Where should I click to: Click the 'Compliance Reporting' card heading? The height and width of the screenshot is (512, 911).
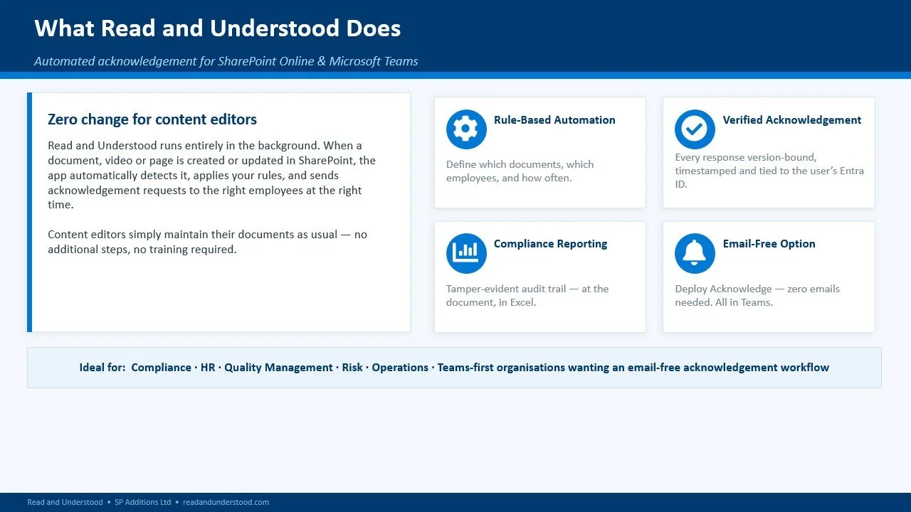click(551, 244)
